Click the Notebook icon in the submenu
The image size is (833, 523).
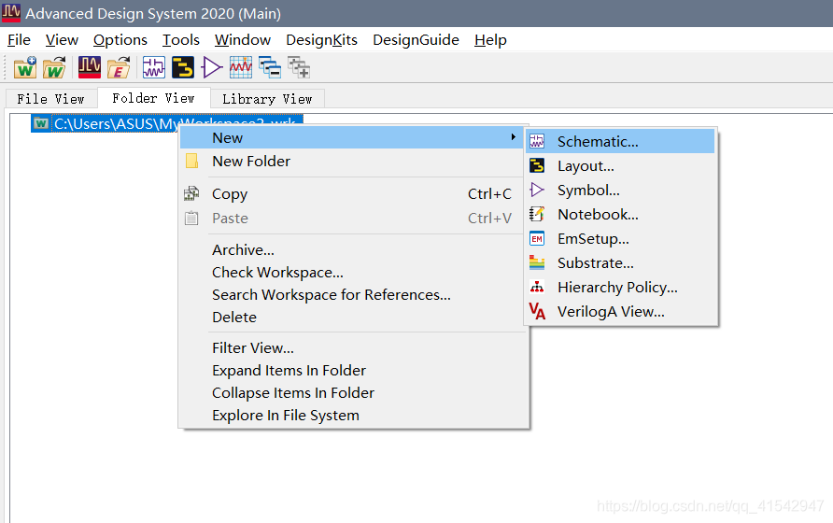point(537,214)
